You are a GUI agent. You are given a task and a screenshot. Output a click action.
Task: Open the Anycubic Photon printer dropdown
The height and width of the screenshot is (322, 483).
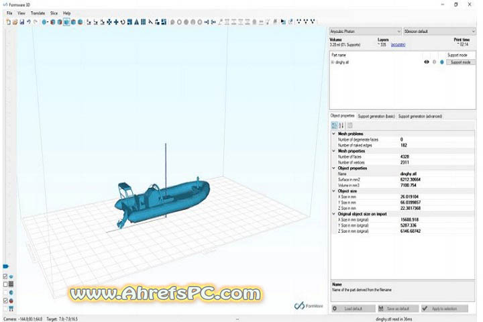click(x=366, y=32)
